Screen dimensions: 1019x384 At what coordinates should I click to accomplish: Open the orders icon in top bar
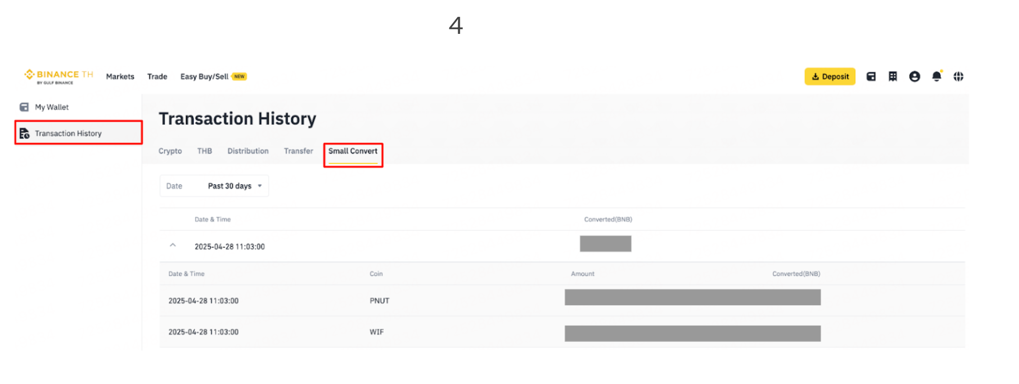tap(893, 76)
